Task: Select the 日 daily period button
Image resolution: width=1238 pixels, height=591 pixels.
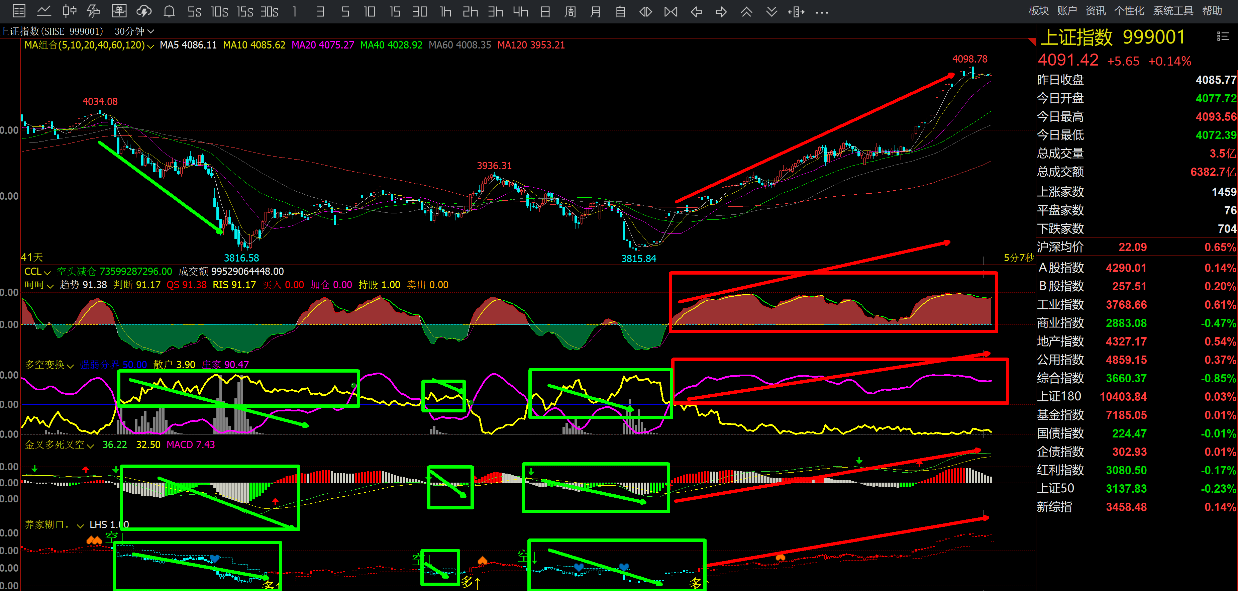Action: [545, 11]
